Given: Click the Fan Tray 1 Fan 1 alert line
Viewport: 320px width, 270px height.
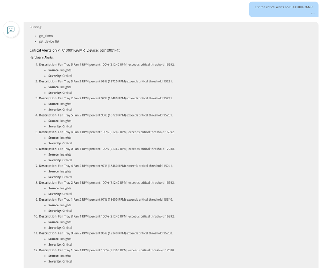Looking at the screenshot, I should click(107, 250).
